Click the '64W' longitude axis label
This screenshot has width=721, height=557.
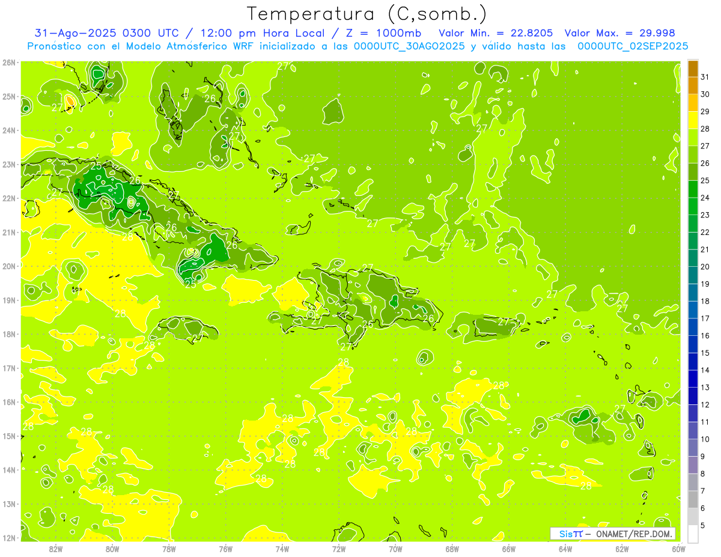click(565, 549)
